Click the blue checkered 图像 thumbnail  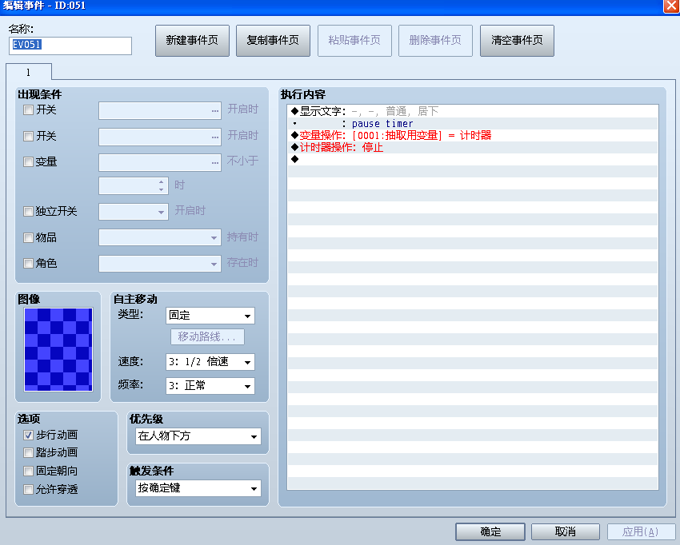pyautogui.click(x=58, y=349)
